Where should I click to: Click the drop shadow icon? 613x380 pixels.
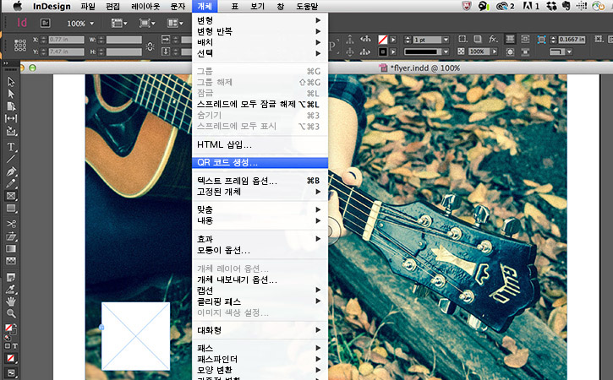pos(478,39)
